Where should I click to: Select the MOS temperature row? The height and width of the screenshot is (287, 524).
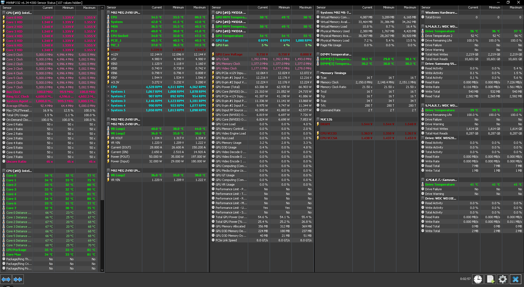[x=156, y=27]
